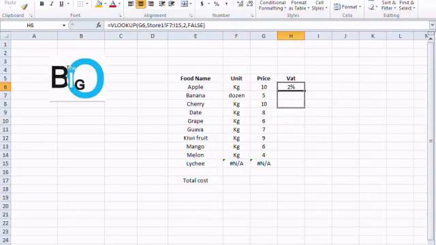Click the Clear eraser icon
This screenshot has width=436, height=245.
click(371, 7)
